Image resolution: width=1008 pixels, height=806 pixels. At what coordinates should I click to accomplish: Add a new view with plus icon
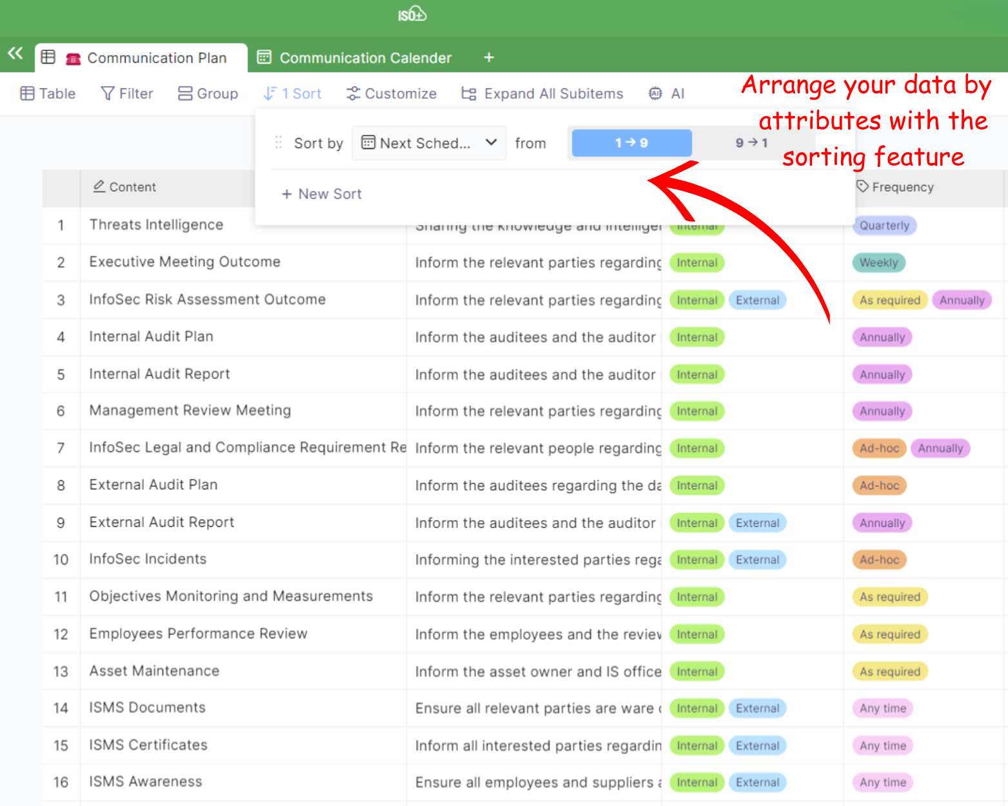[x=489, y=57]
